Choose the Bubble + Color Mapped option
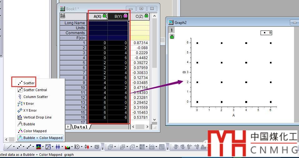The width and height of the screenshot is (299, 158). click(x=43, y=138)
